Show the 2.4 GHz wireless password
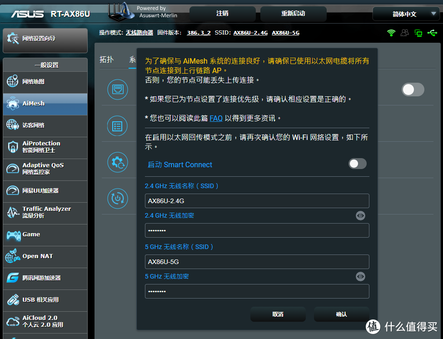The height and width of the screenshot is (339, 443). [x=360, y=215]
